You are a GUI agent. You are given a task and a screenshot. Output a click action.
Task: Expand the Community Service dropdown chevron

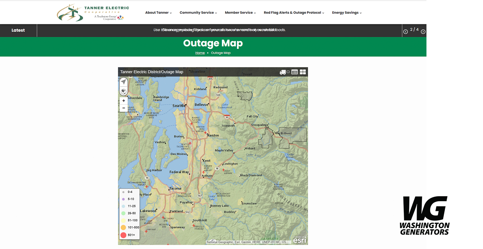click(x=216, y=13)
